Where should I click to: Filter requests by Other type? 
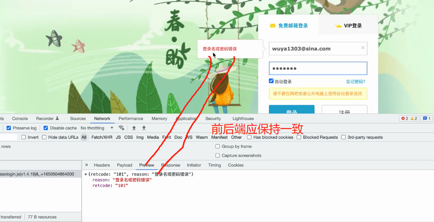[x=237, y=137]
